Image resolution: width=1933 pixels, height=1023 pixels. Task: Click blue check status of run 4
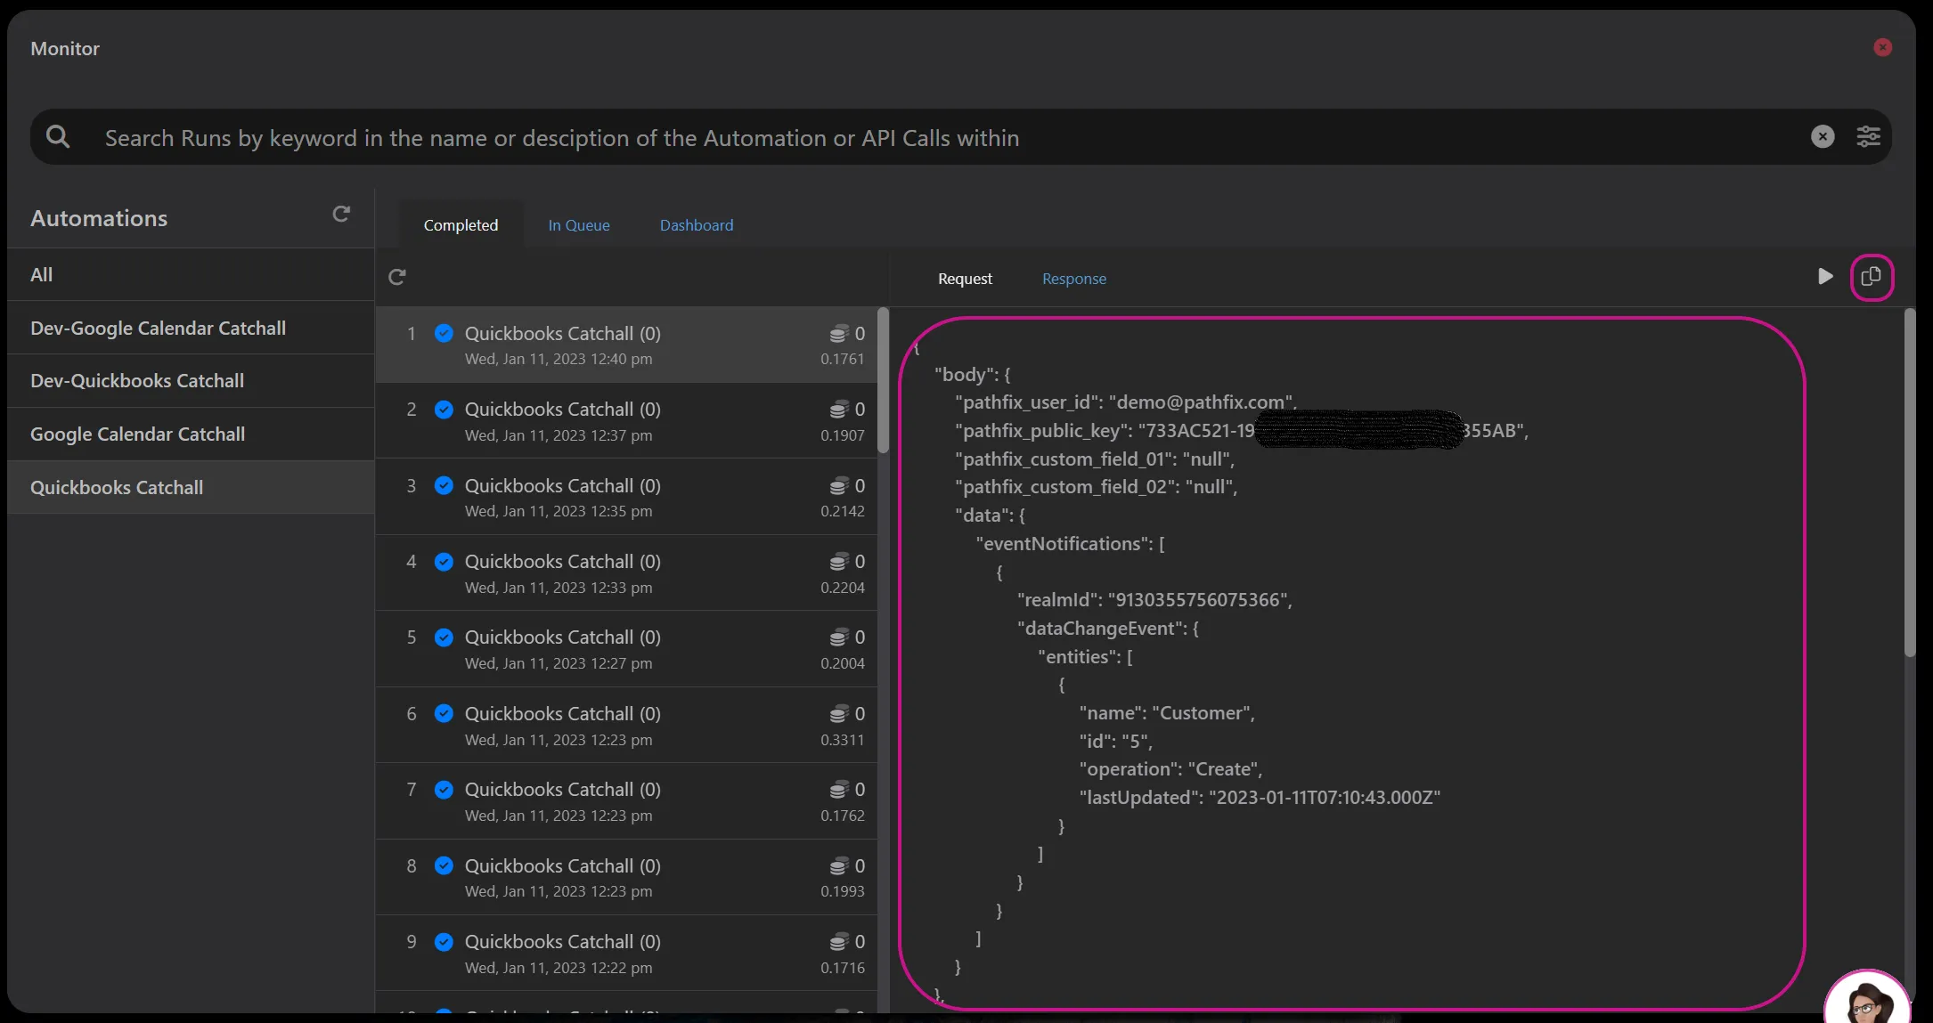(x=444, y=561)
